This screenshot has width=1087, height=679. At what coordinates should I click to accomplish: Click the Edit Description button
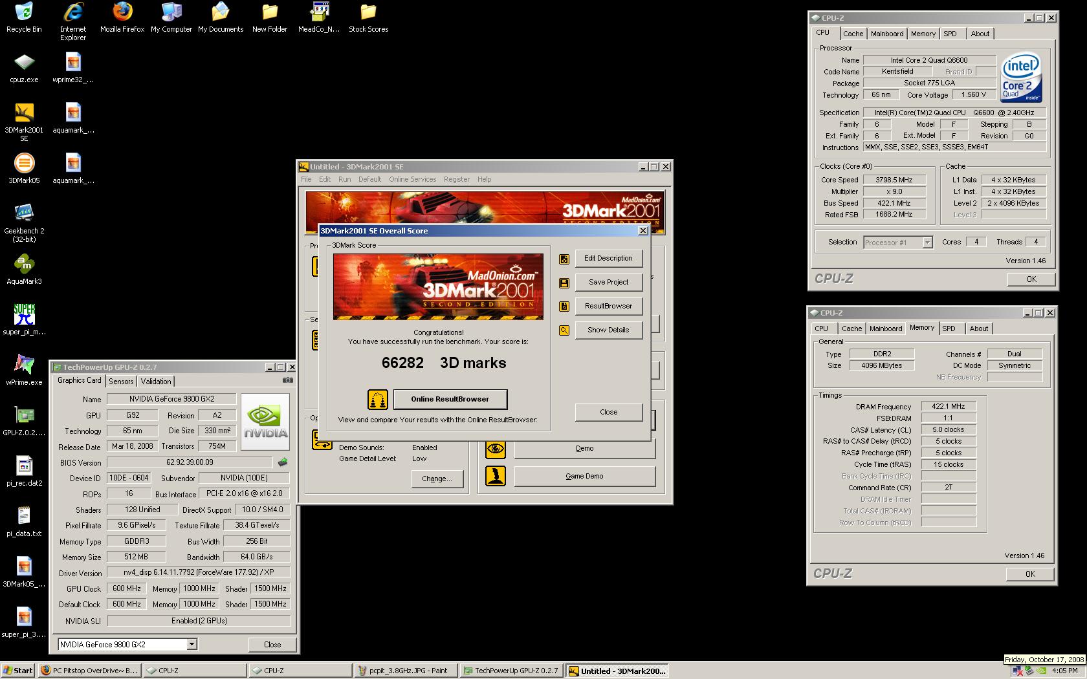pos(608,258)
